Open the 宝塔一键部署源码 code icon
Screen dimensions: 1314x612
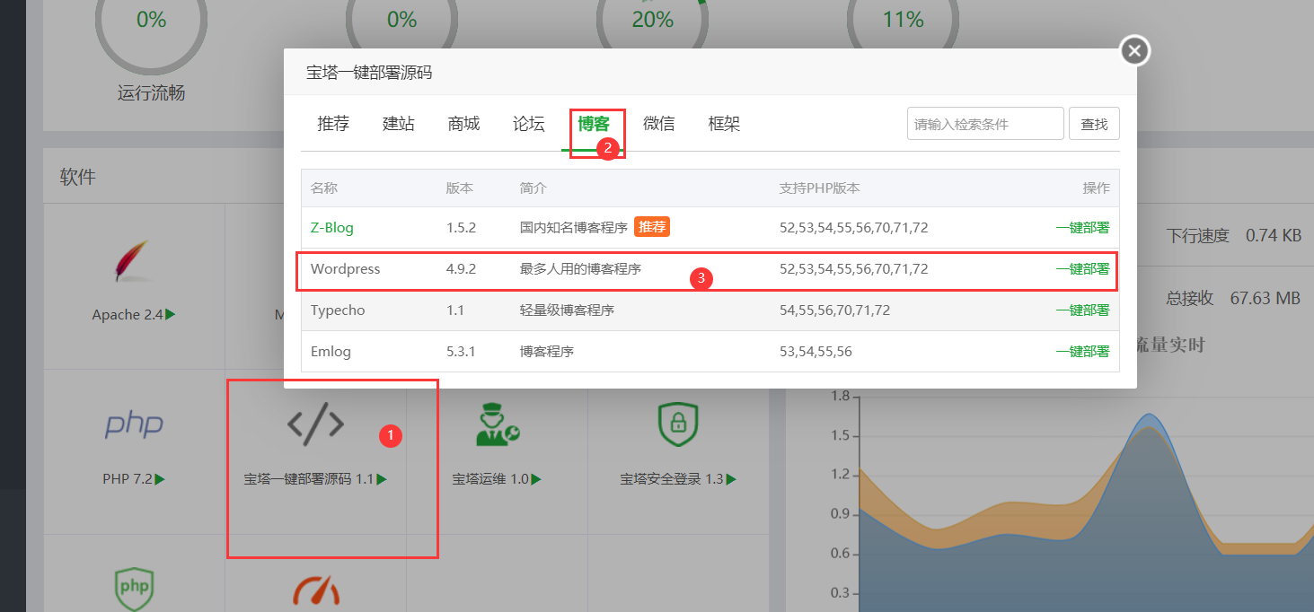tap(315, 424)
